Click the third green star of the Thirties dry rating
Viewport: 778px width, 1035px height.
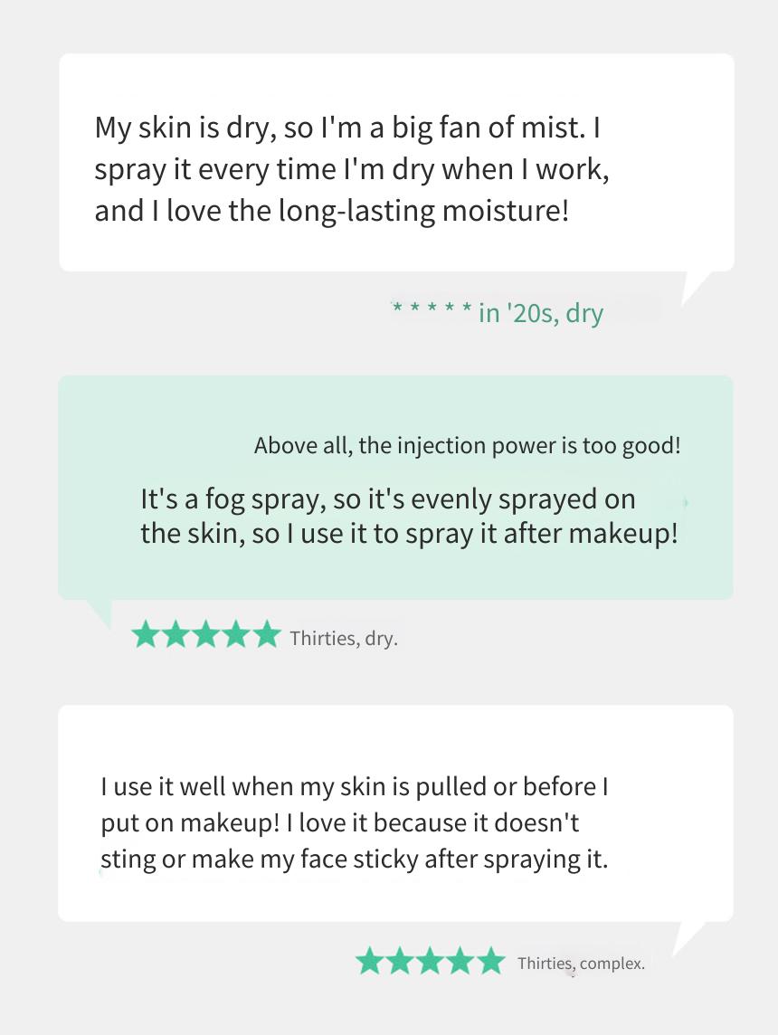tap(206, 634)
